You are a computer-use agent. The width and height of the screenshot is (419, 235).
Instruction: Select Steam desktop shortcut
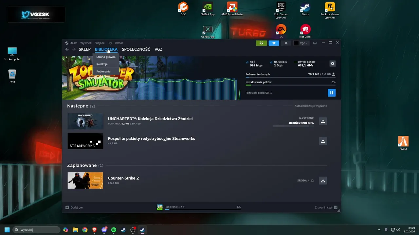(305, 9)
